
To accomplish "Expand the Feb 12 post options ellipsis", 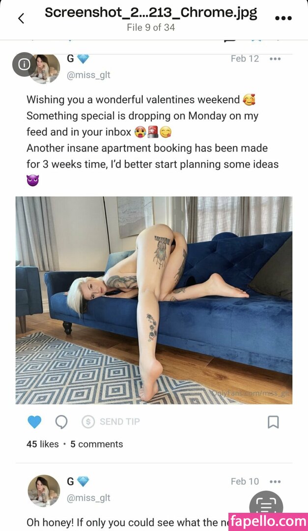I will [275, 59].
